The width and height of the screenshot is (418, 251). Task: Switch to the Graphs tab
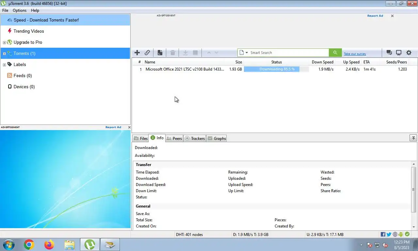pyautogui.click(x=217, y=138)
